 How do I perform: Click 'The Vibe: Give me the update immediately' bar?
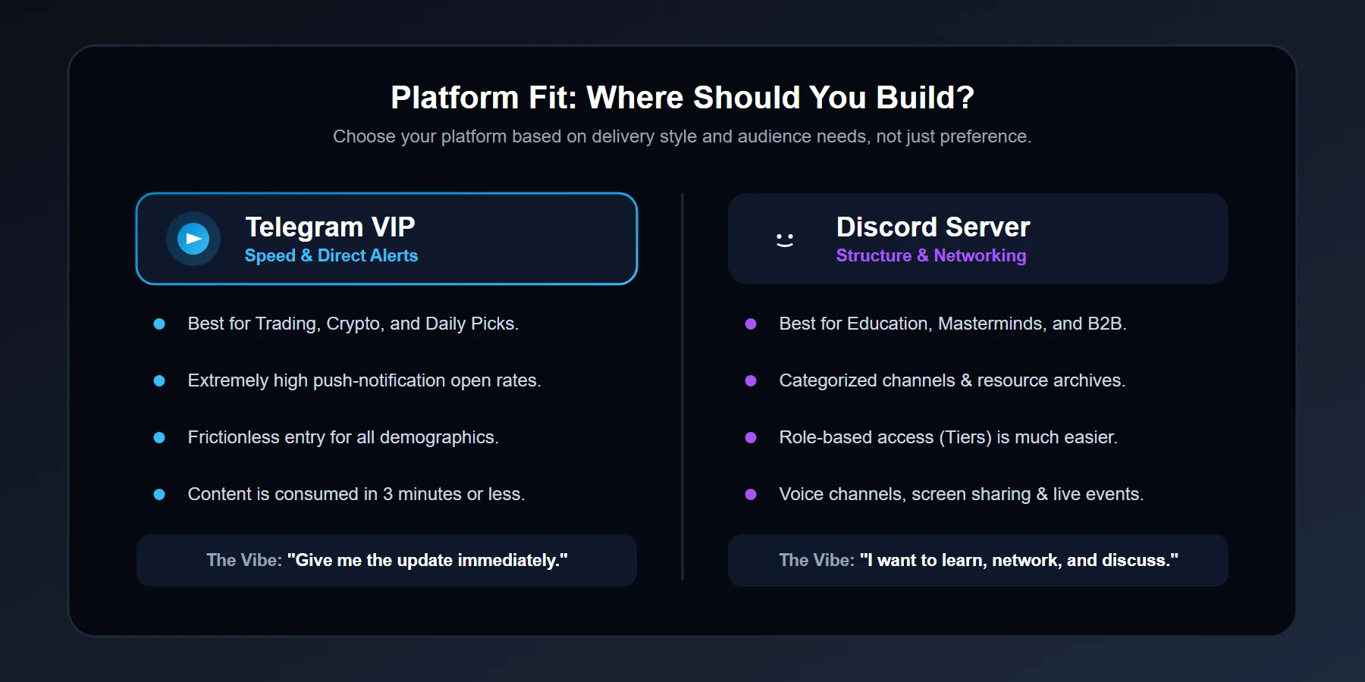pyautogui.click(x=386, y=560)
